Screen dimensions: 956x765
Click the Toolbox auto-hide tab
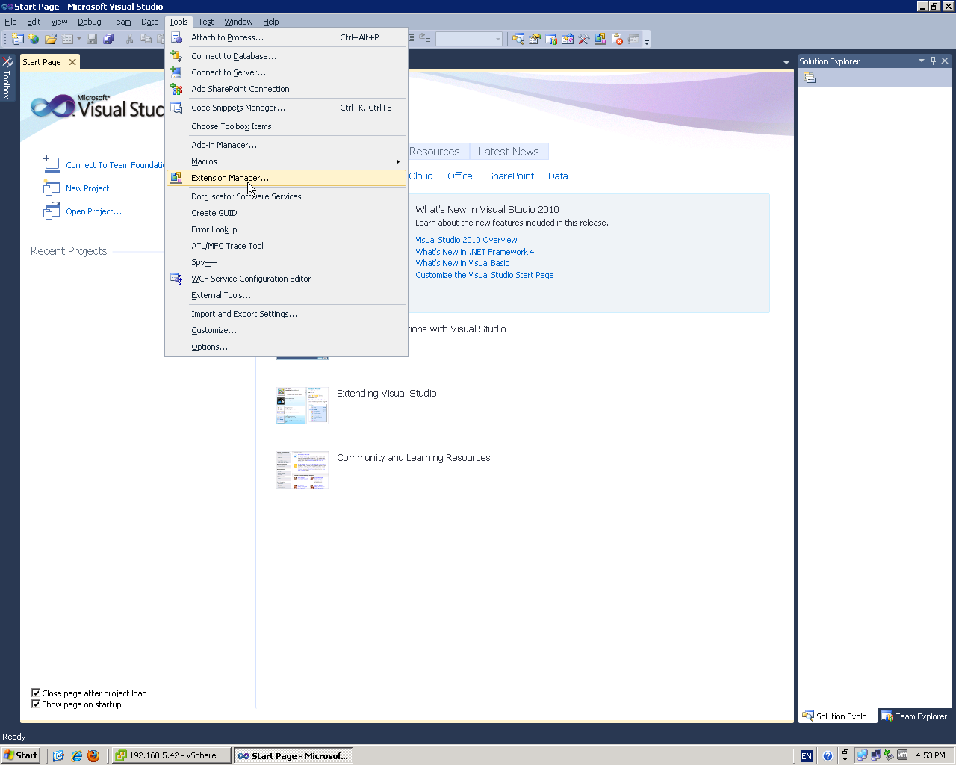point(7,78)
